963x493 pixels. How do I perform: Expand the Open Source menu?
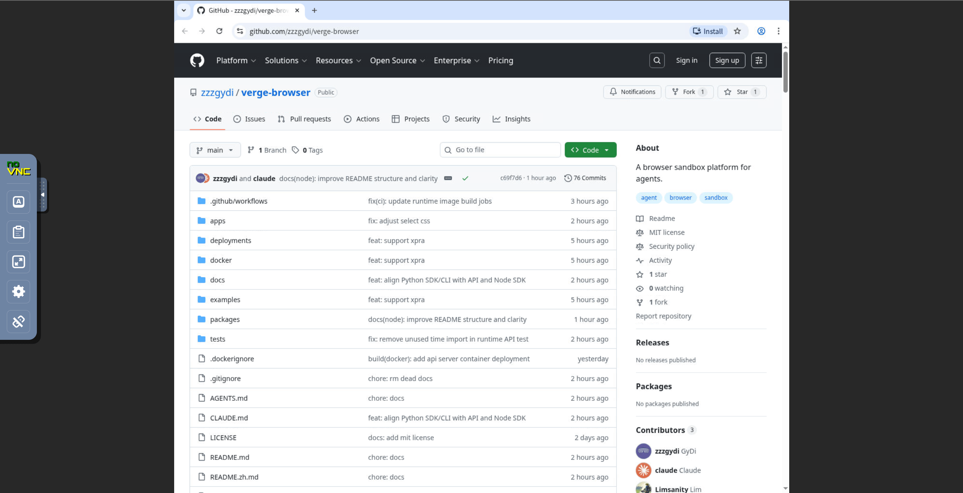[x=397, y=61]
